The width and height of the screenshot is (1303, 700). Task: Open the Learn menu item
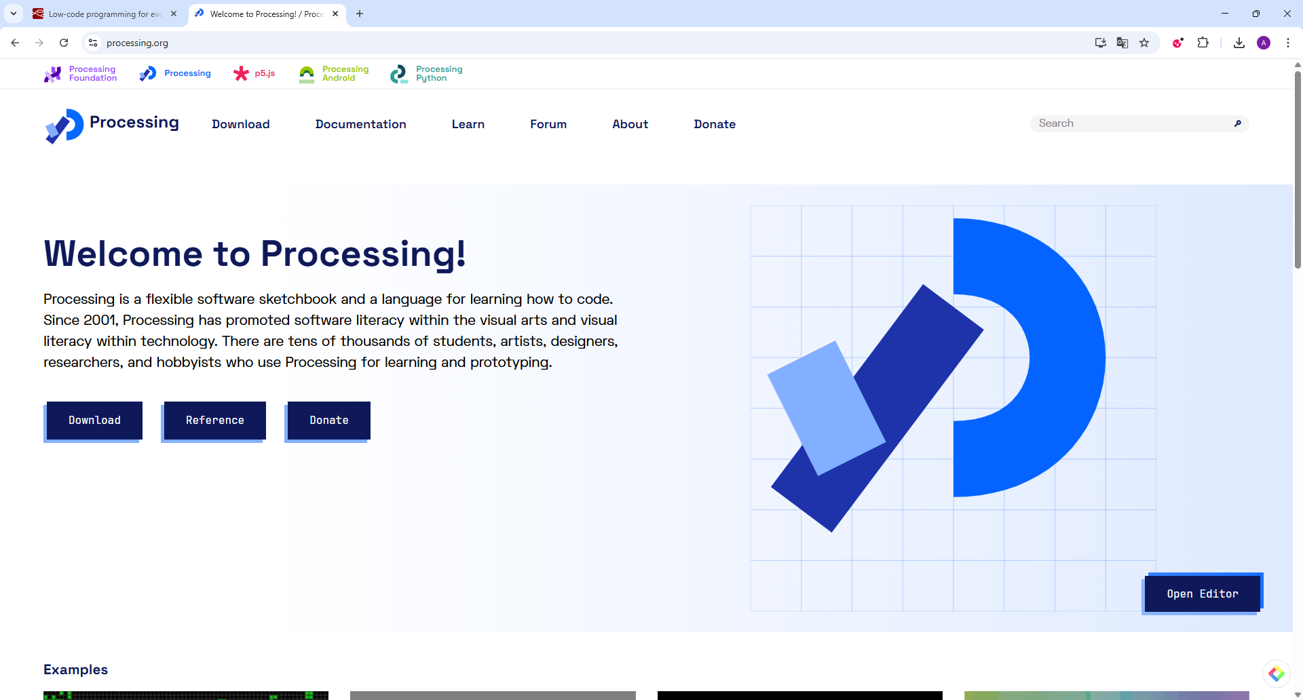468,124
